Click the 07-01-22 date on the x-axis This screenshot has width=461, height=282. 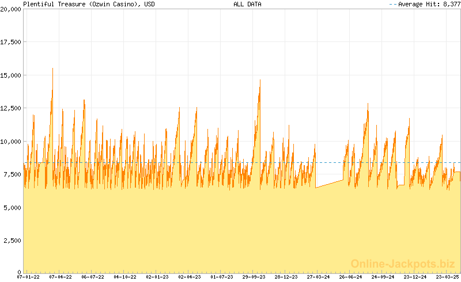click(28, 277)
